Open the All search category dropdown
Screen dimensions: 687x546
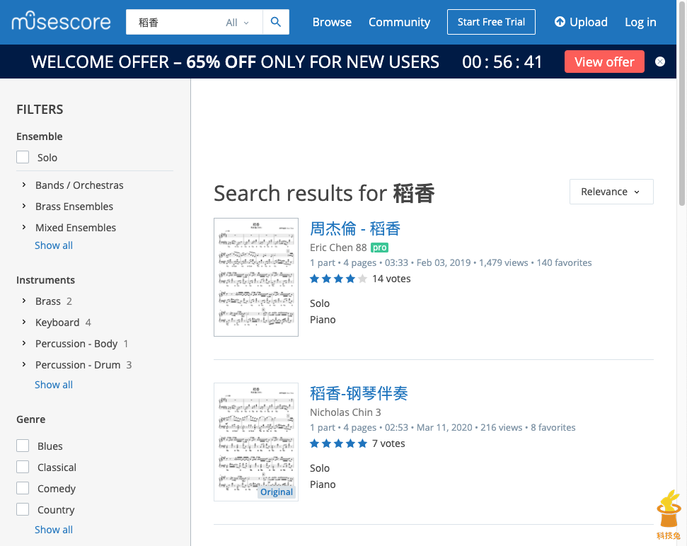click(238, 23)
